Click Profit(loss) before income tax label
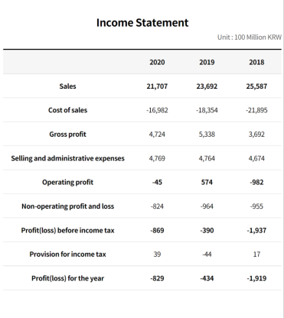The width and height of the screenshot is (284, 318). 67,230
